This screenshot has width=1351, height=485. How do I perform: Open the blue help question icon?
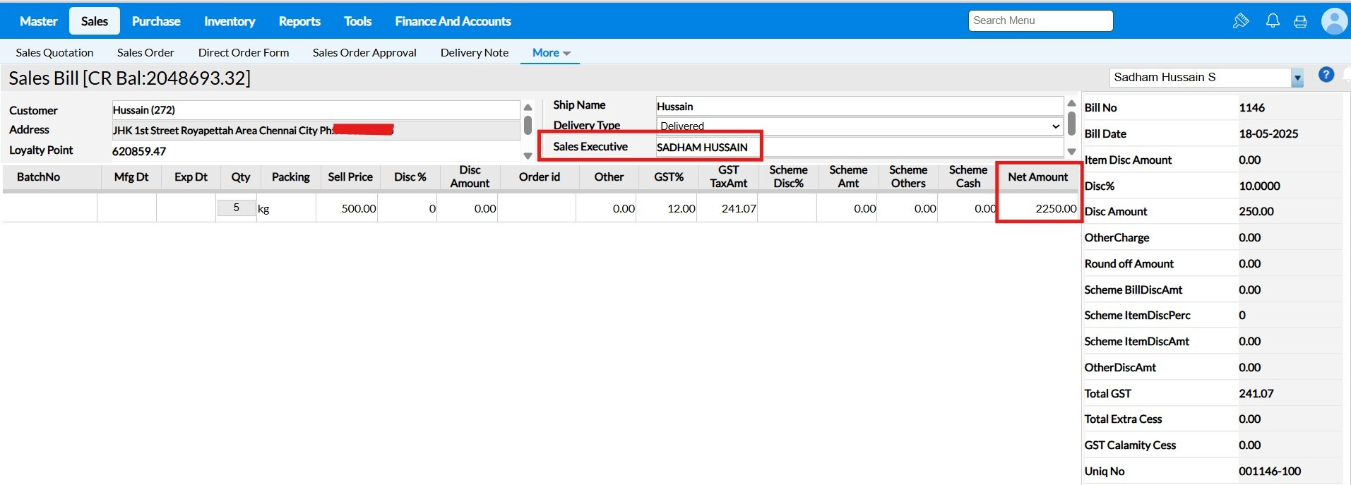(1326, 75)
